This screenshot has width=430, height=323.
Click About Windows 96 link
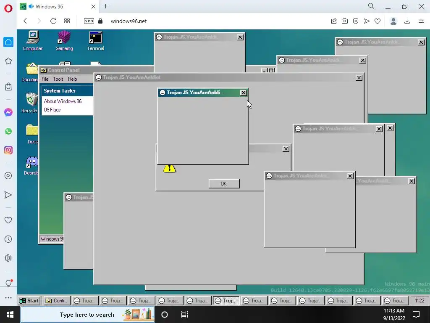click(x=63, y=101)
